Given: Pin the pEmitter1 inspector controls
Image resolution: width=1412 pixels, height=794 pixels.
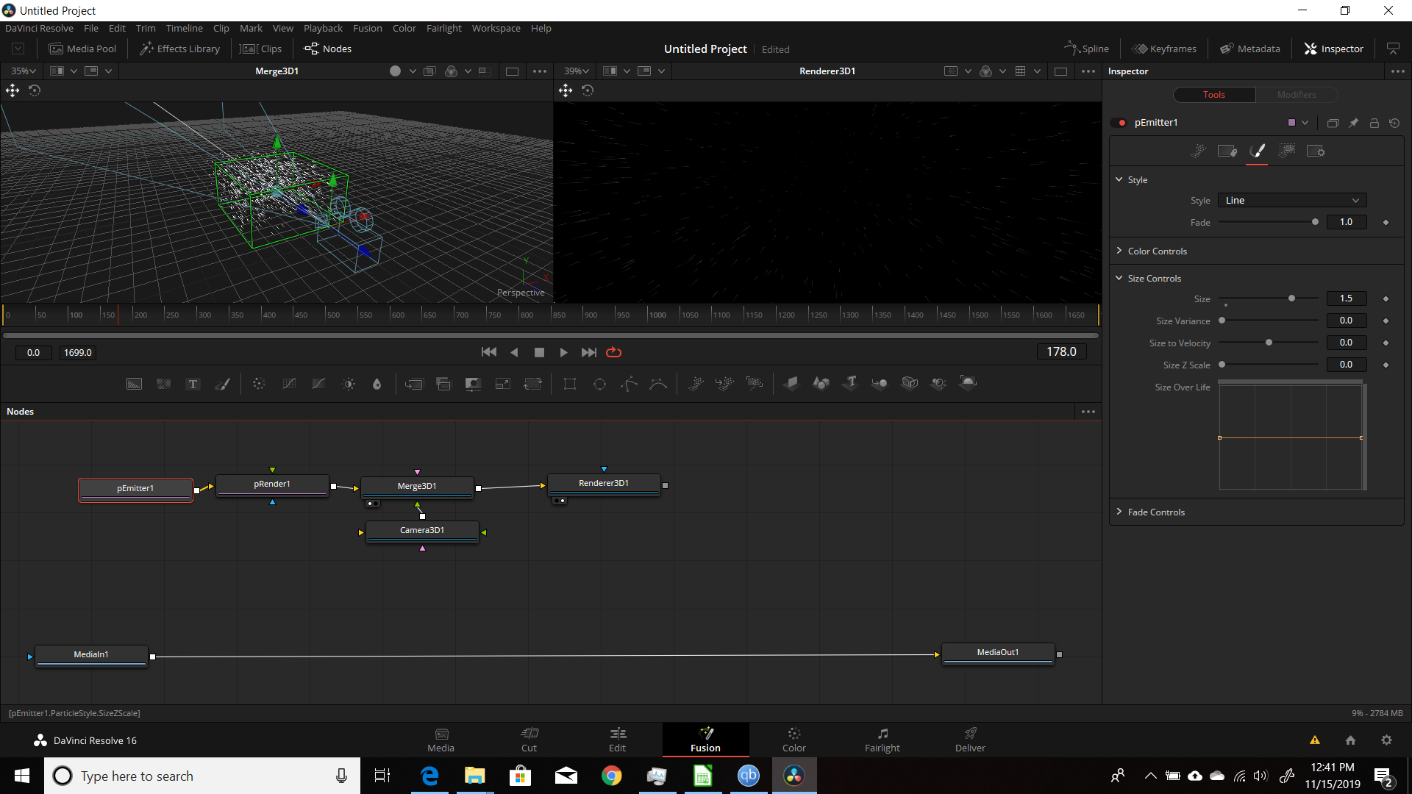Looking at the screenshot, I should (x=1353, y=123).
